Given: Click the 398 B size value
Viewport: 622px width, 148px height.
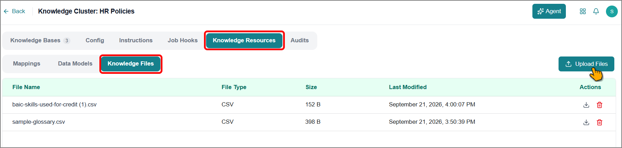Looking at the screenshot, I should pyautogui.click(x=313, y=122).
